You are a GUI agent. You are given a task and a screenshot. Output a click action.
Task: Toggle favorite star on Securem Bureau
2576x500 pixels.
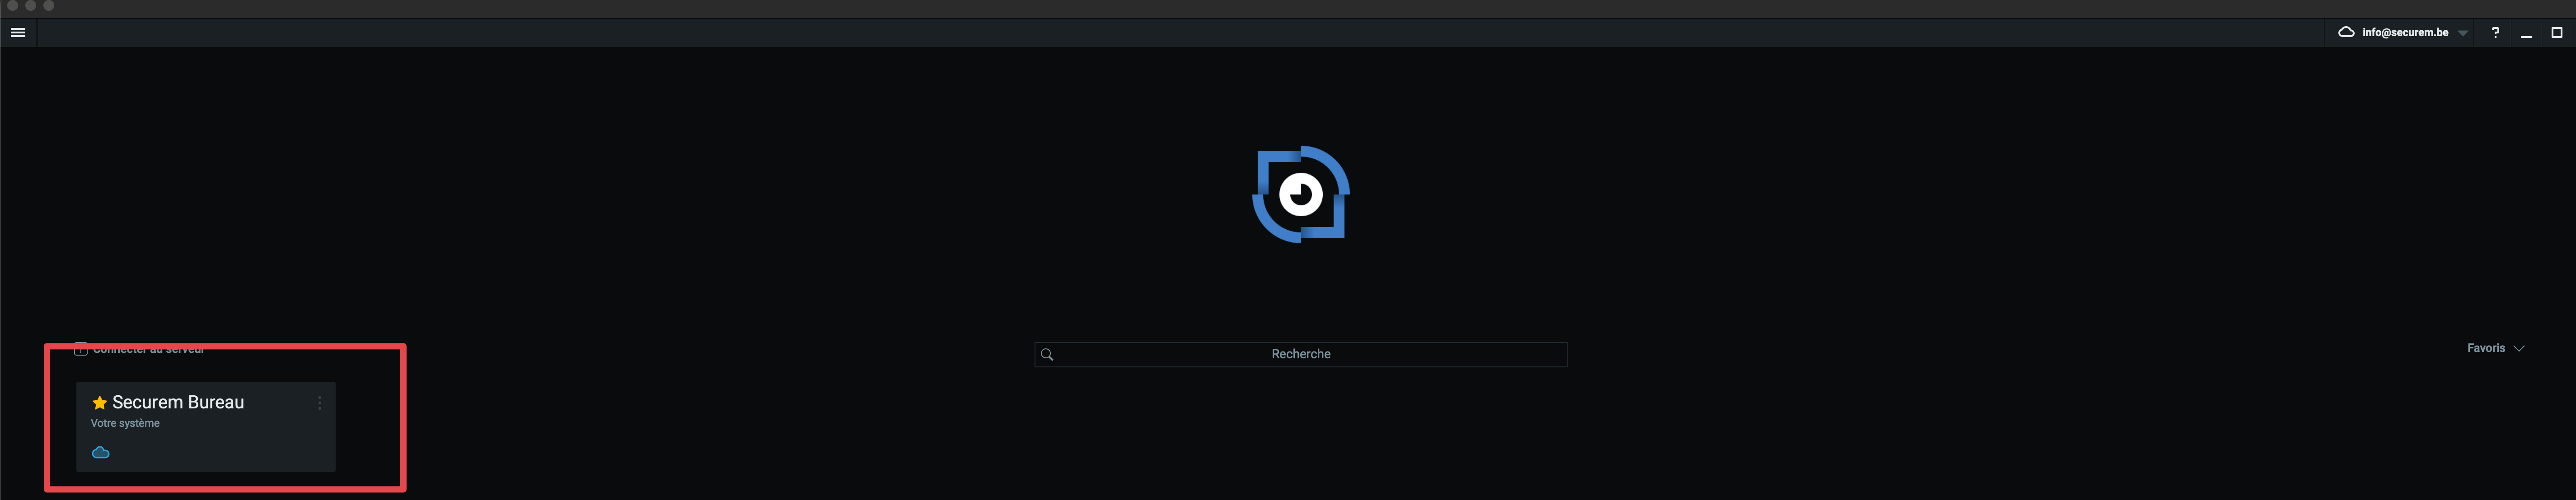tap(99, 403)
